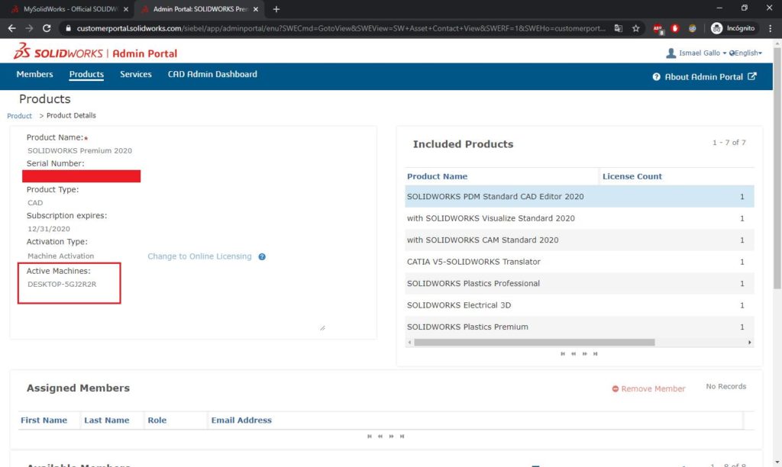Viewport: 782px width, 467px height.
Task: Go to next page of Included Products
Action: point(584,354)
